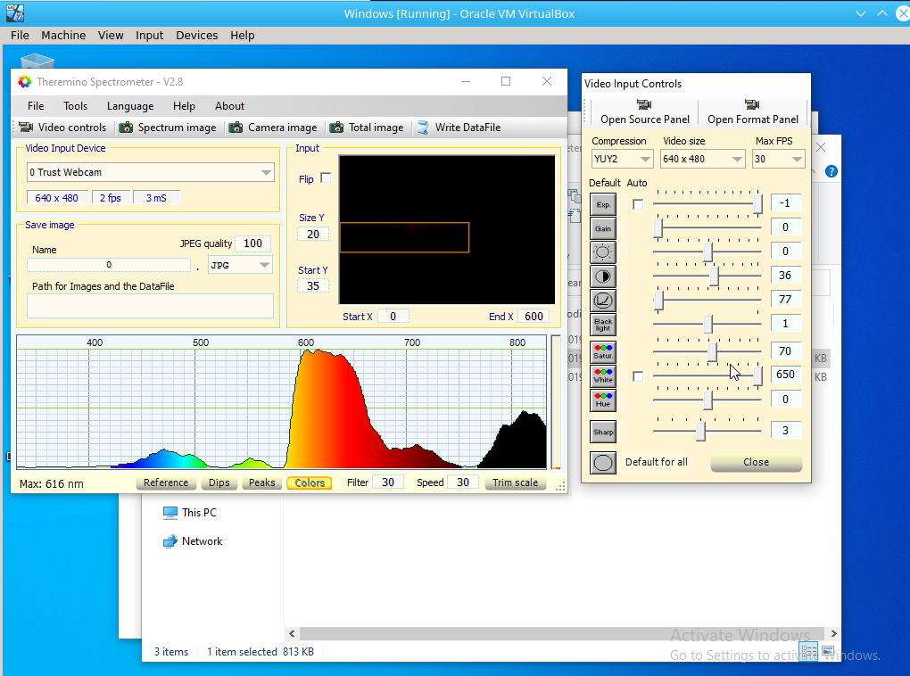Open the Language menu
The height and width of the screenshot is (676, 910).
[130, 106]
